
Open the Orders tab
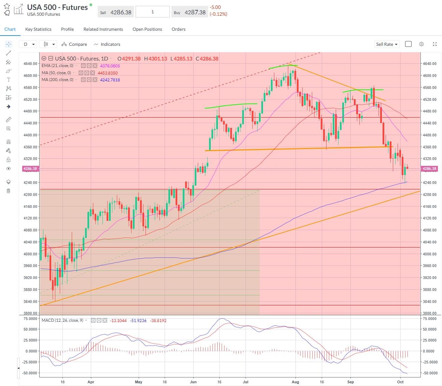[x=178, y=29]
